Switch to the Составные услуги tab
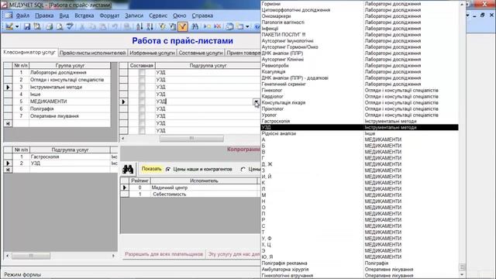496x279 pixels. point(201,53)
